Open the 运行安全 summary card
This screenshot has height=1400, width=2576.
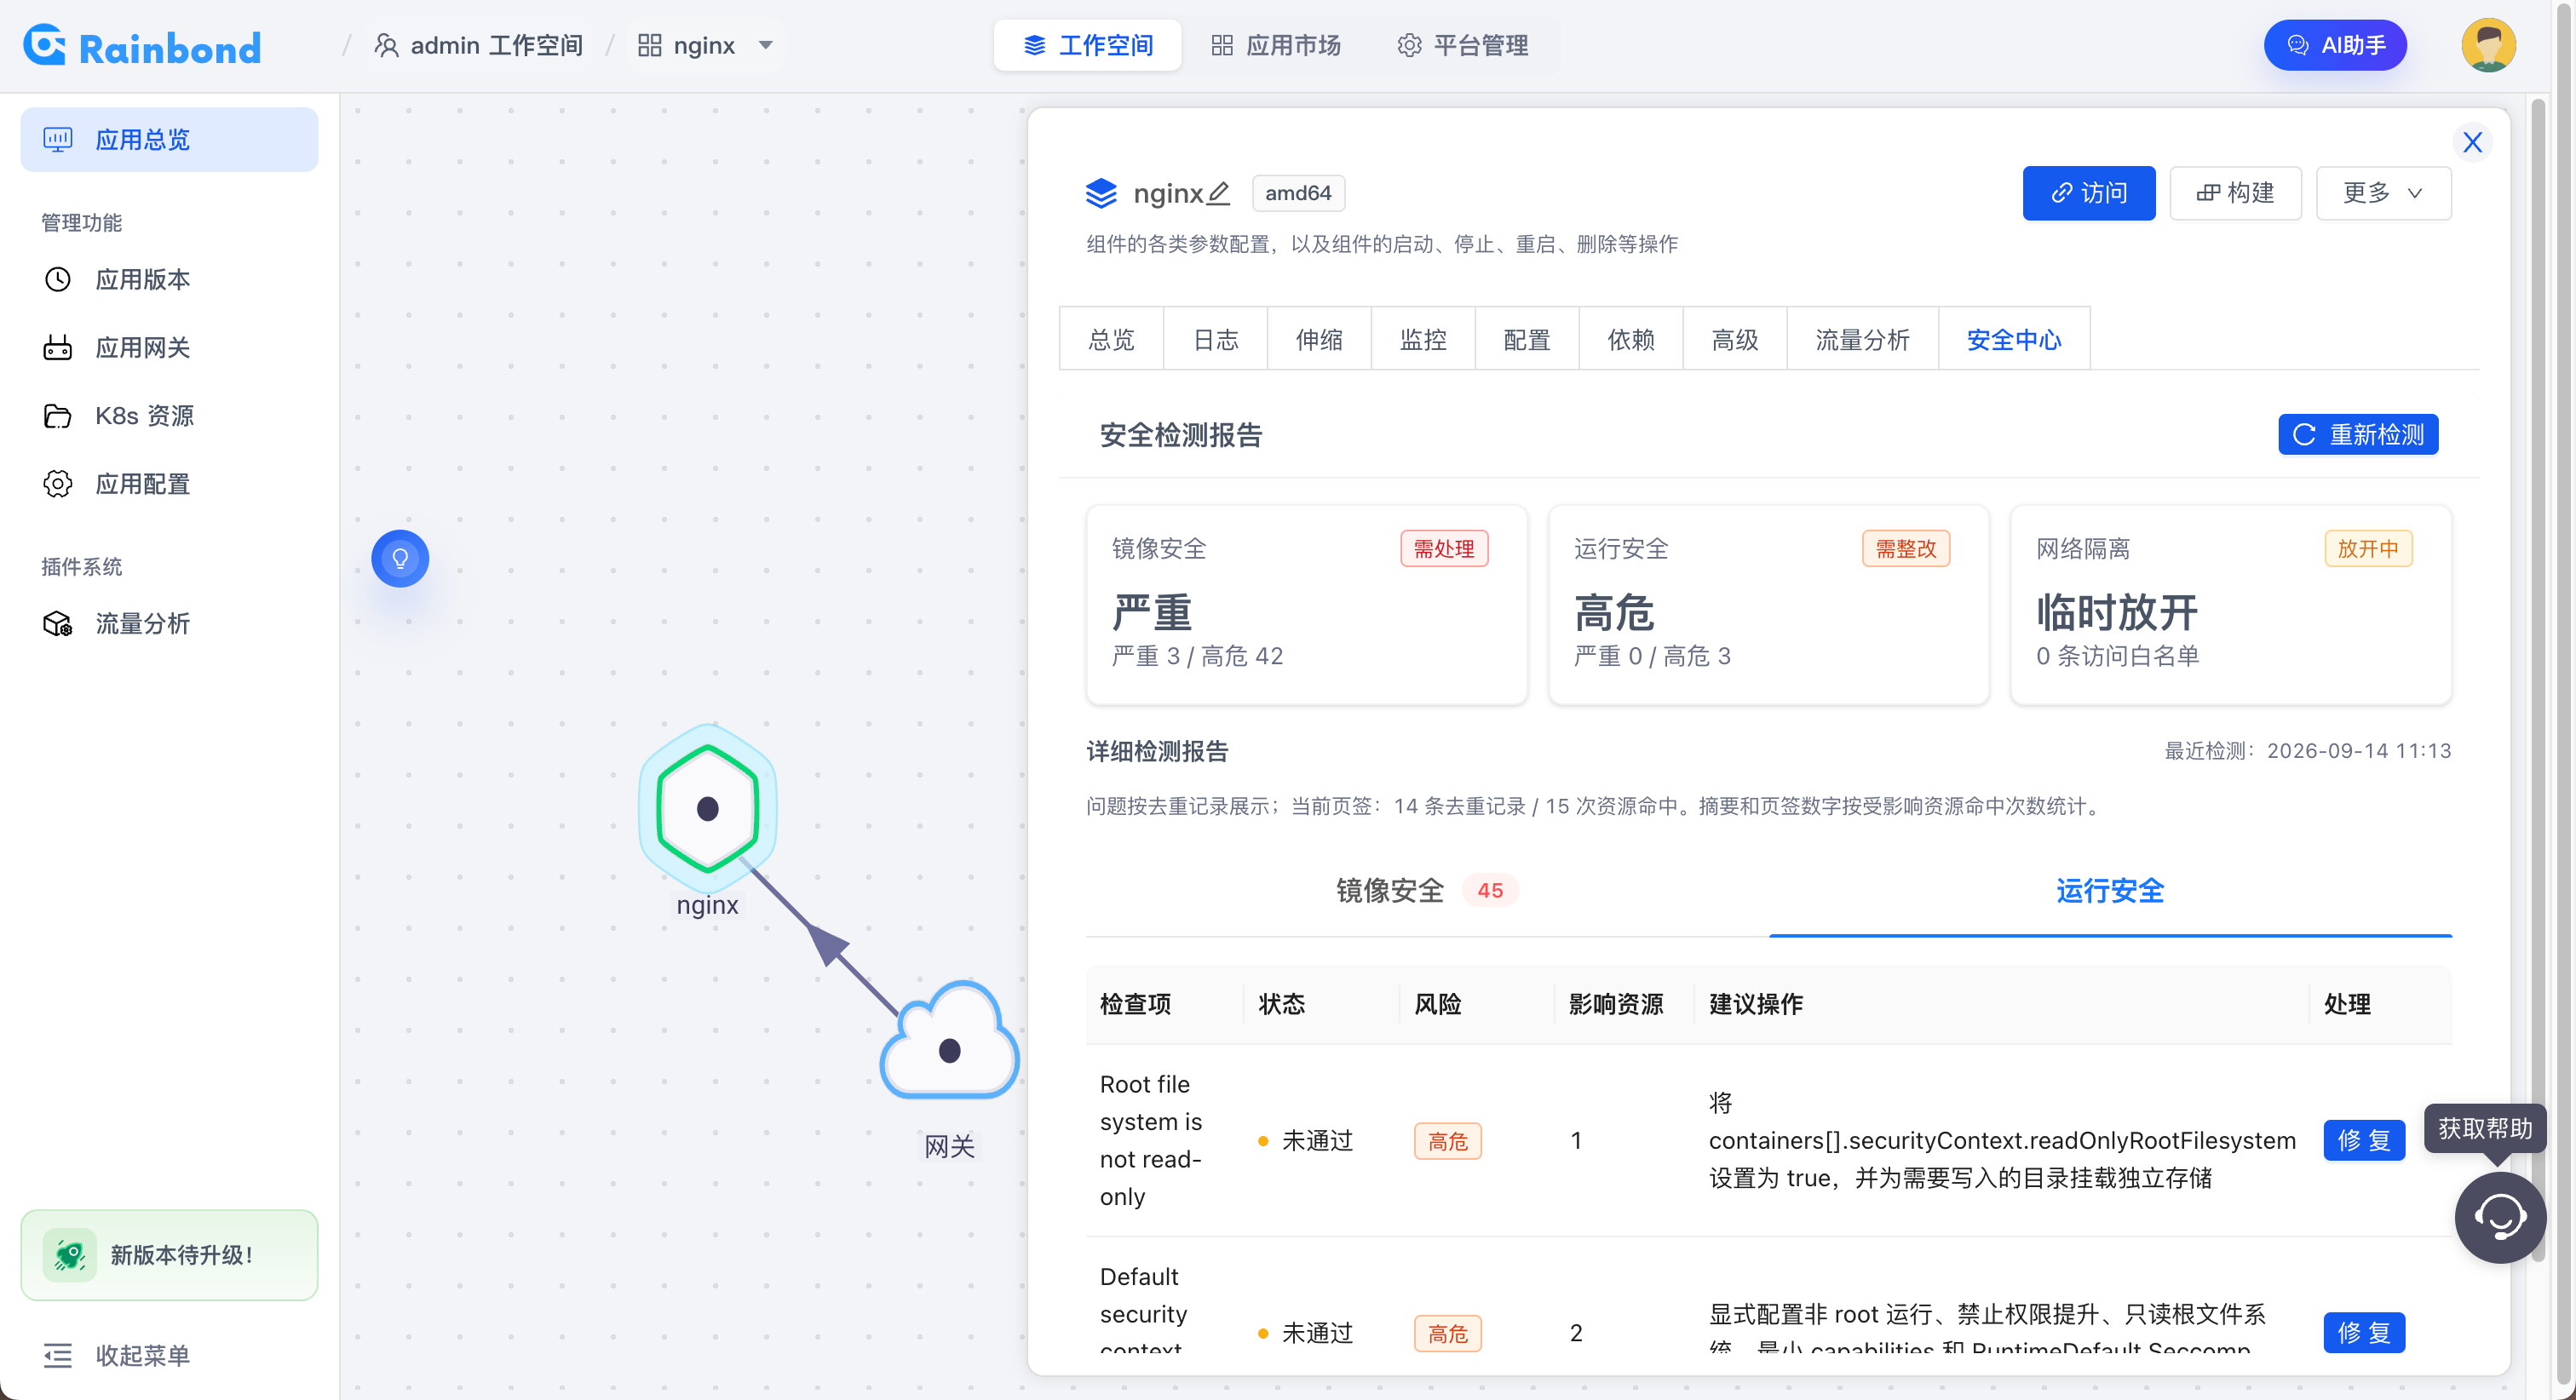click(1768, 605)
